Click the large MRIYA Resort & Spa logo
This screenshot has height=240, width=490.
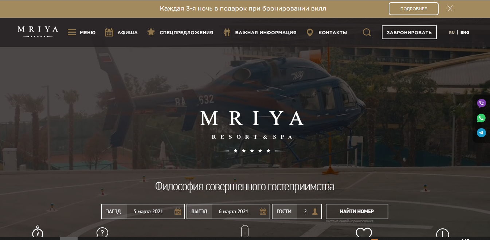[x=252, y=131]
